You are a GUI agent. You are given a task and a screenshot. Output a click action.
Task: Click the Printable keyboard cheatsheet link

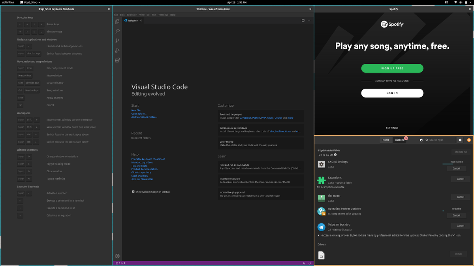(x=148, y=159)
